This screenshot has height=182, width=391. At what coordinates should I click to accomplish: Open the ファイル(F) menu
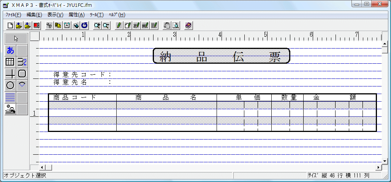(x=13, y=15)
